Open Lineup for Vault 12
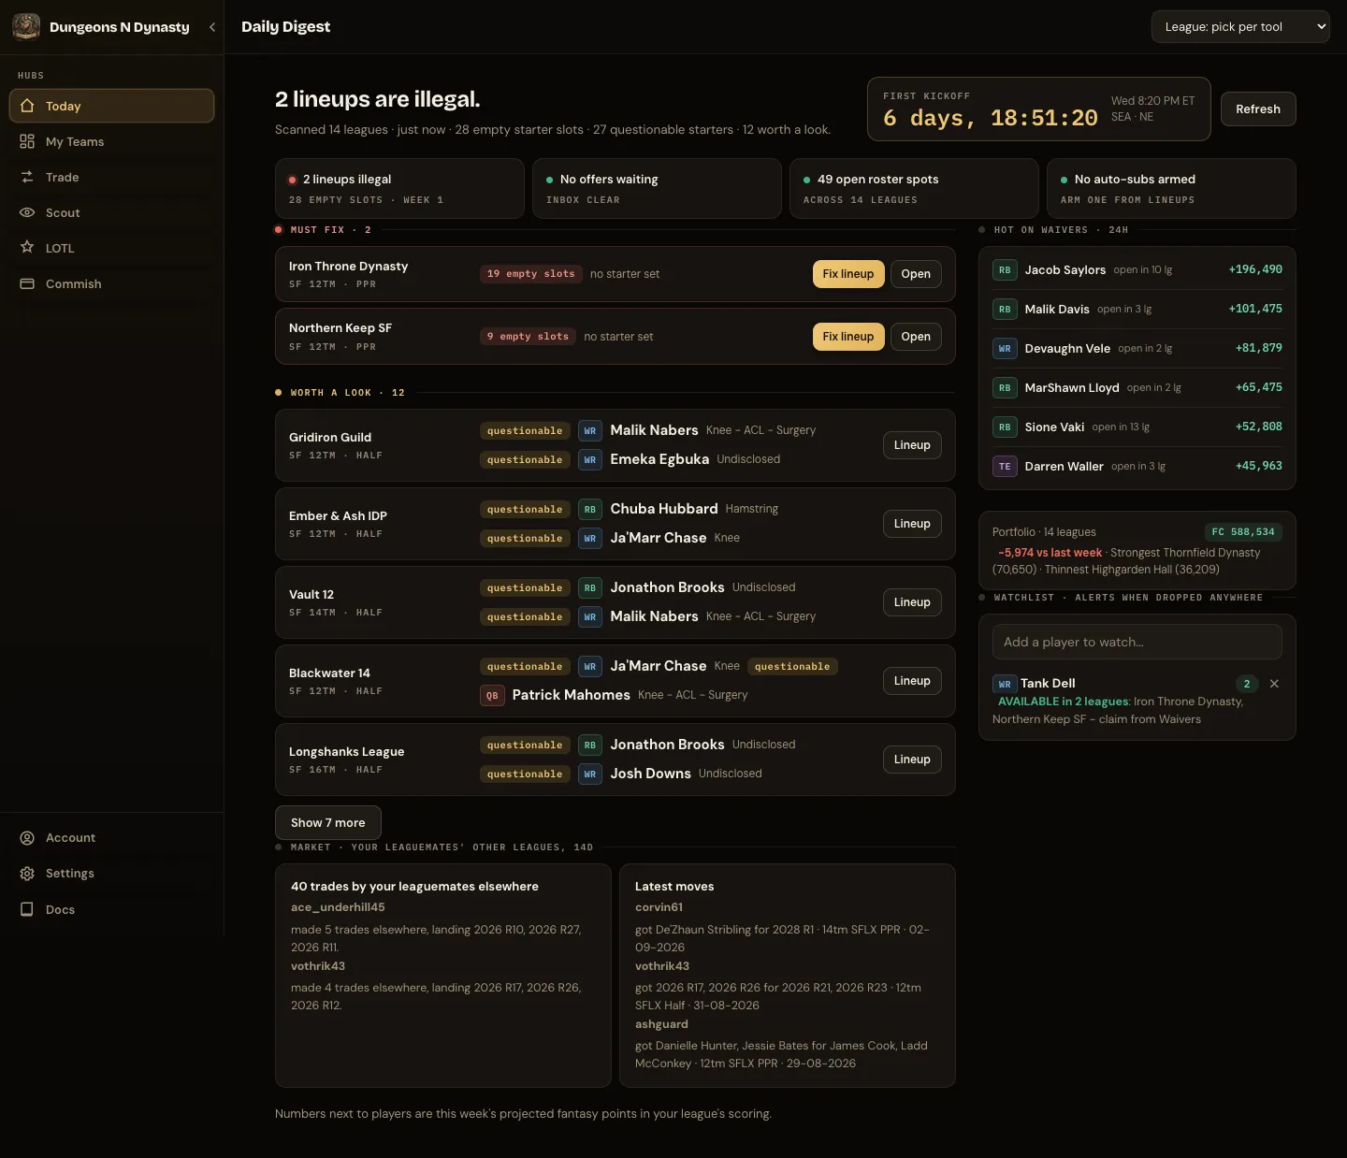This screenshot has height=1158, width=1347. tap(912, 602)
